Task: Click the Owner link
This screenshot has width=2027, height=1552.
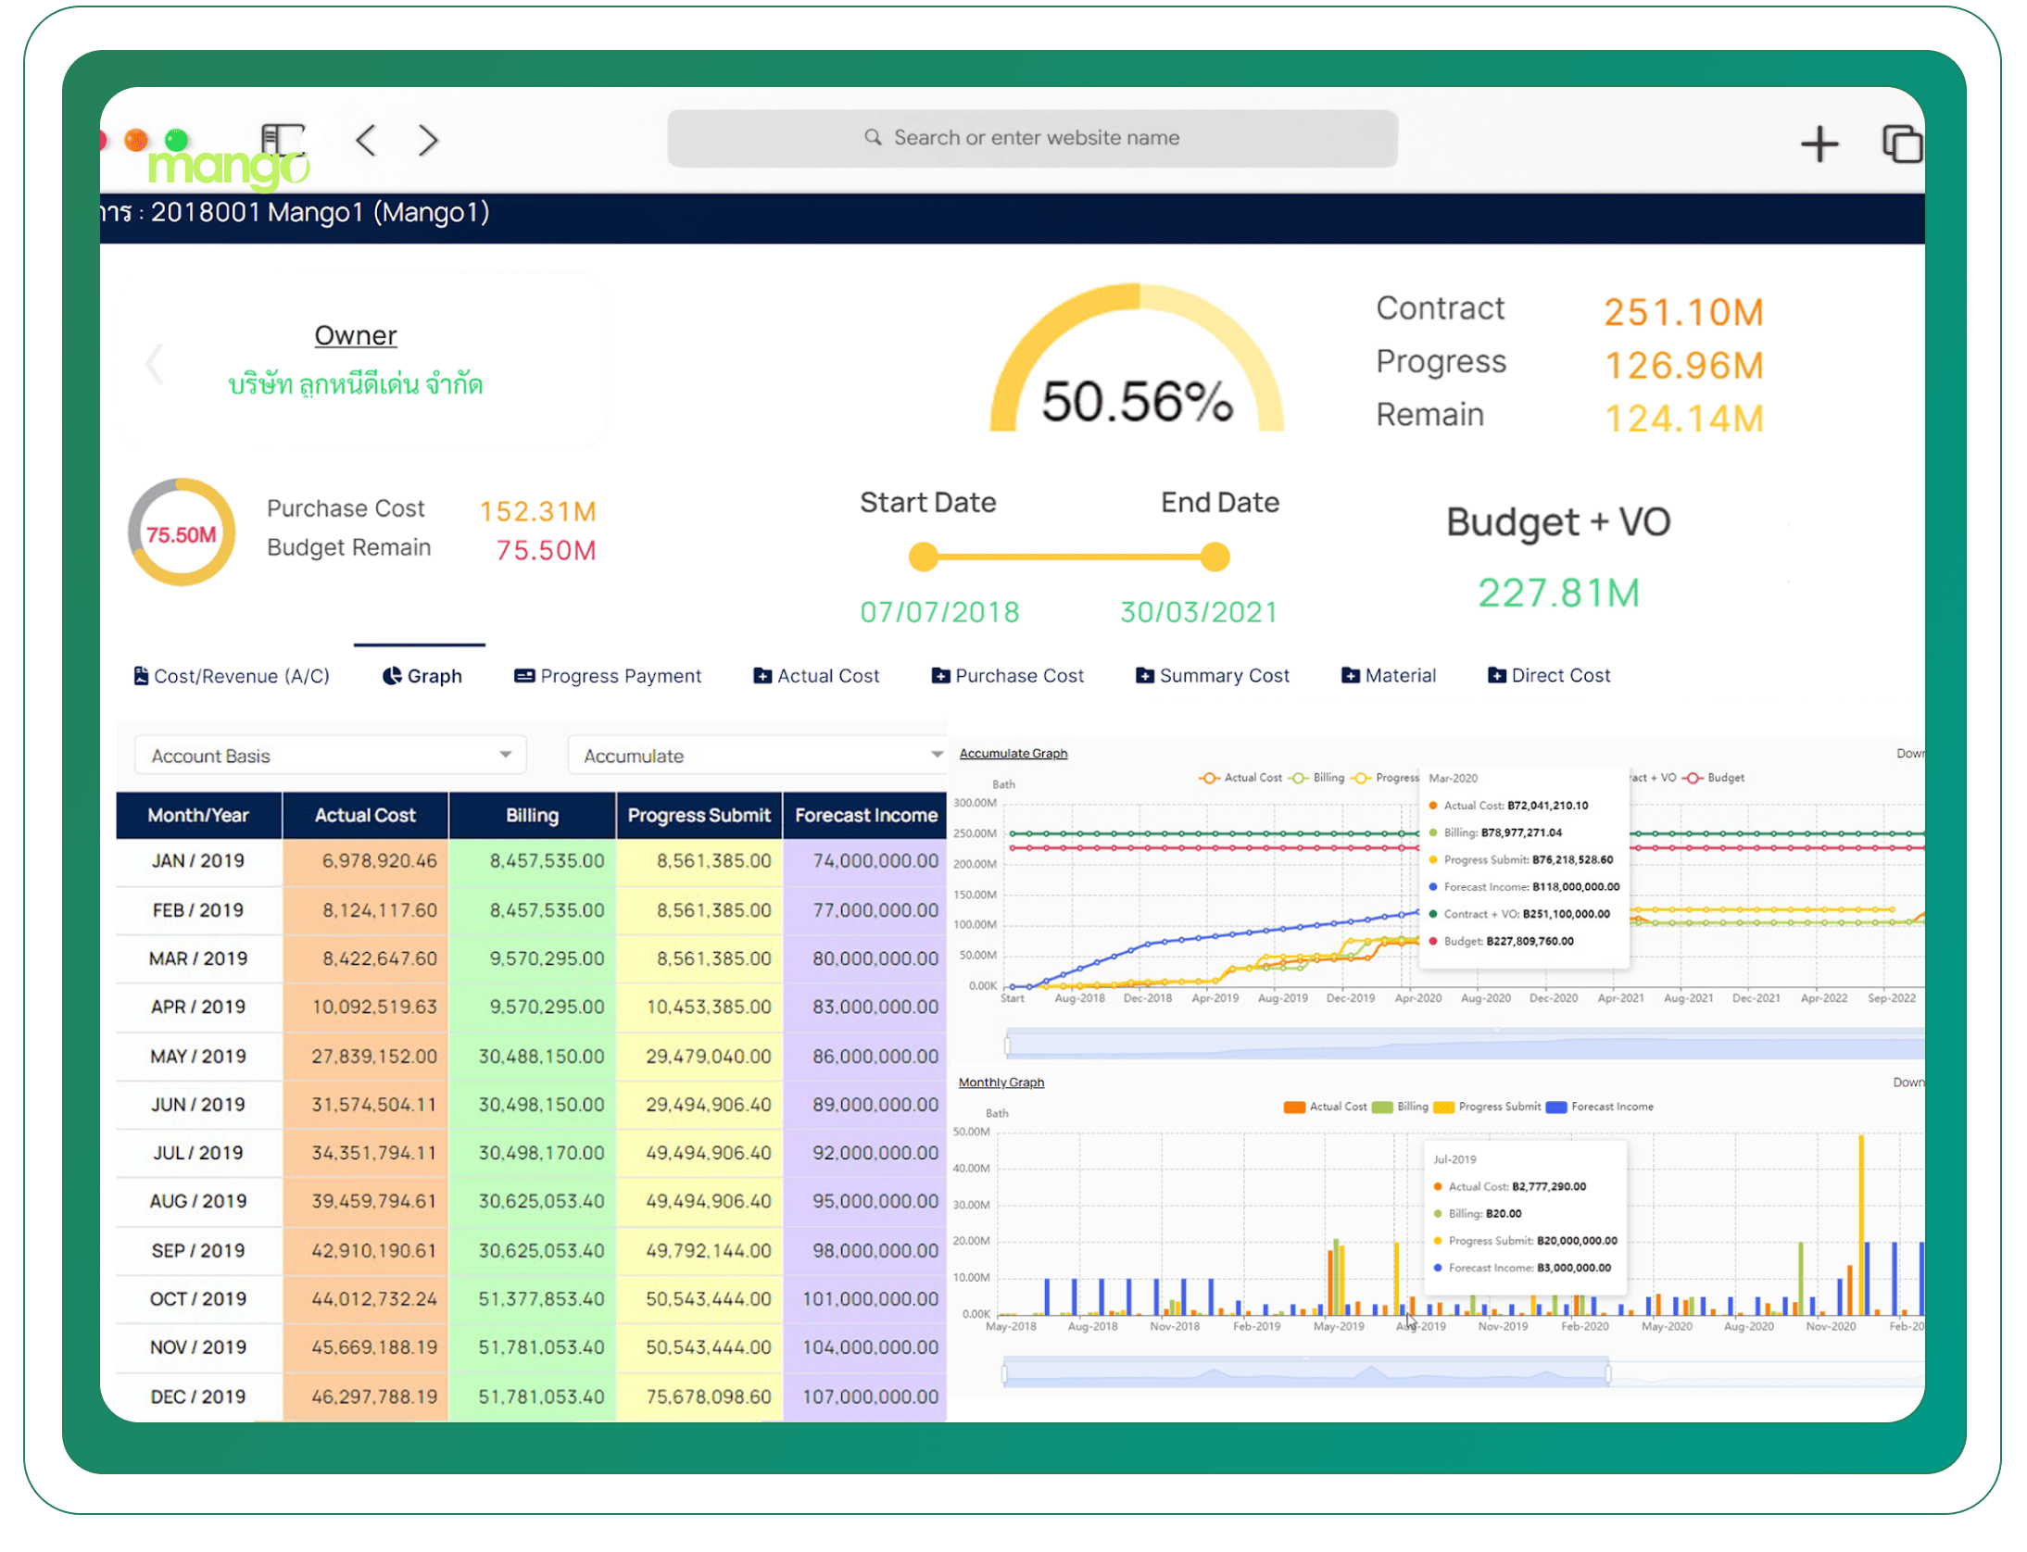Action: 355,335
